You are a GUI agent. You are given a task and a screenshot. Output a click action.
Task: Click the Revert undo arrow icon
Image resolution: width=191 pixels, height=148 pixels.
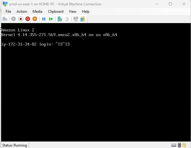pyautogui.click(x=67, y=19)
